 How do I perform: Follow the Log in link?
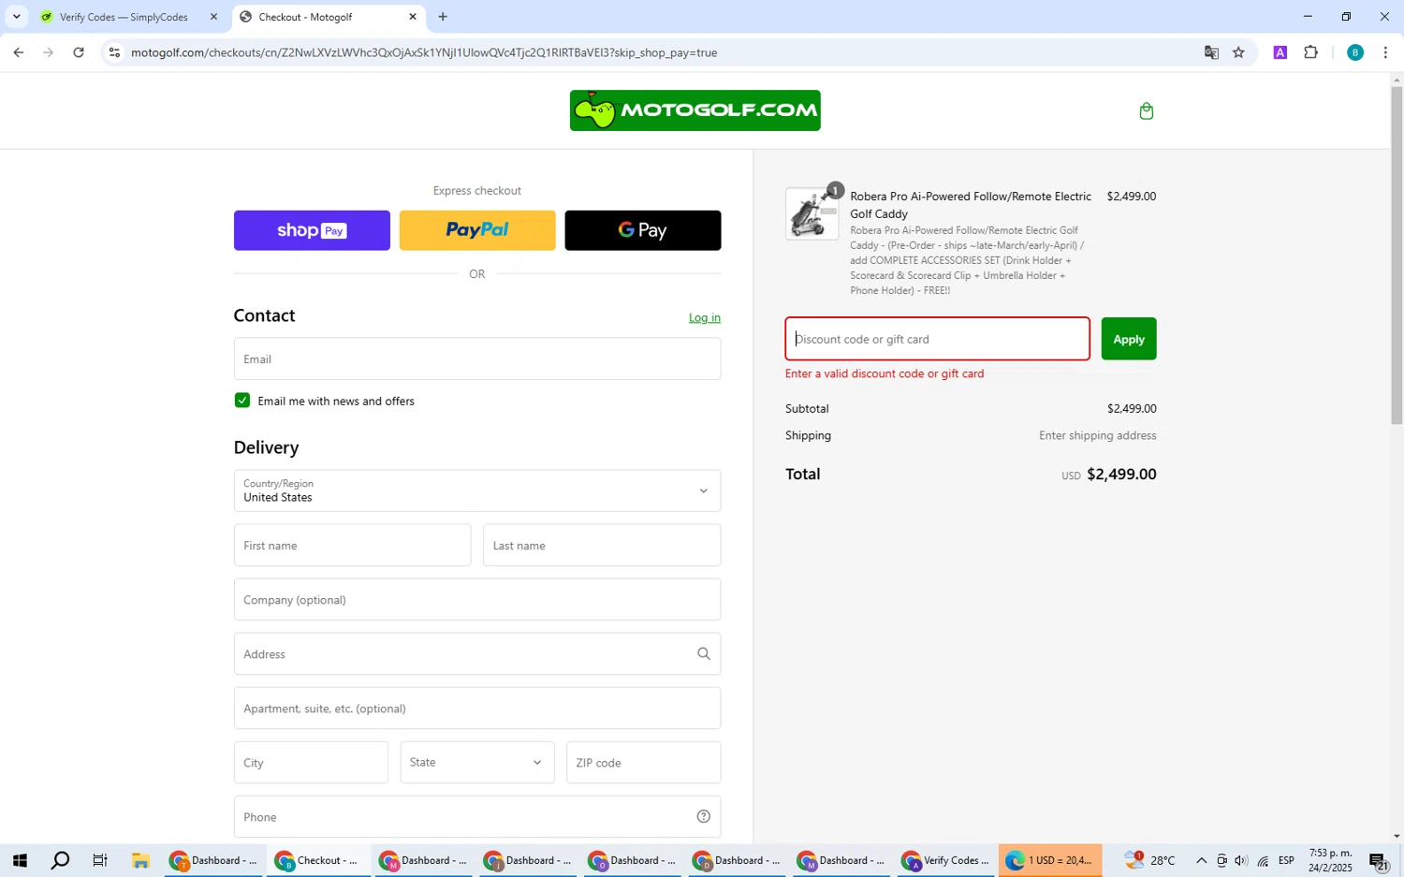(705, 318)
